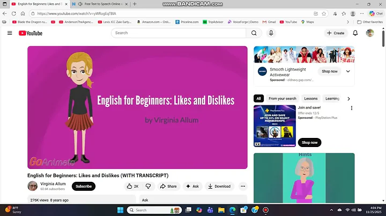Click the YouTube search input field

(179, 33)
